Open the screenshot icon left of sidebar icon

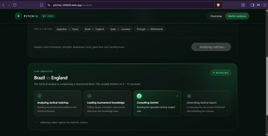click(x=243, y=5)
